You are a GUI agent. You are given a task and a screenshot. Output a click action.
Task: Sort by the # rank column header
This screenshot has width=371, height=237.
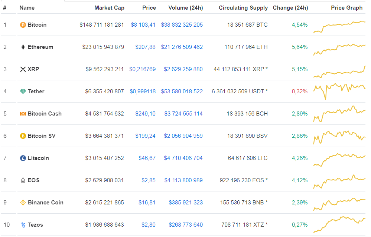5,8
